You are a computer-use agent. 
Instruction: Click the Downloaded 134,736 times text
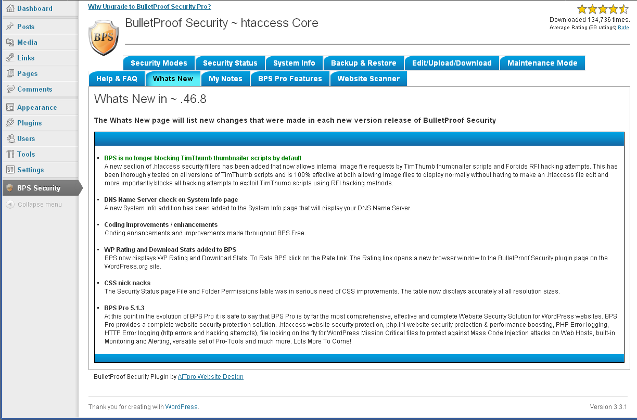590,20
